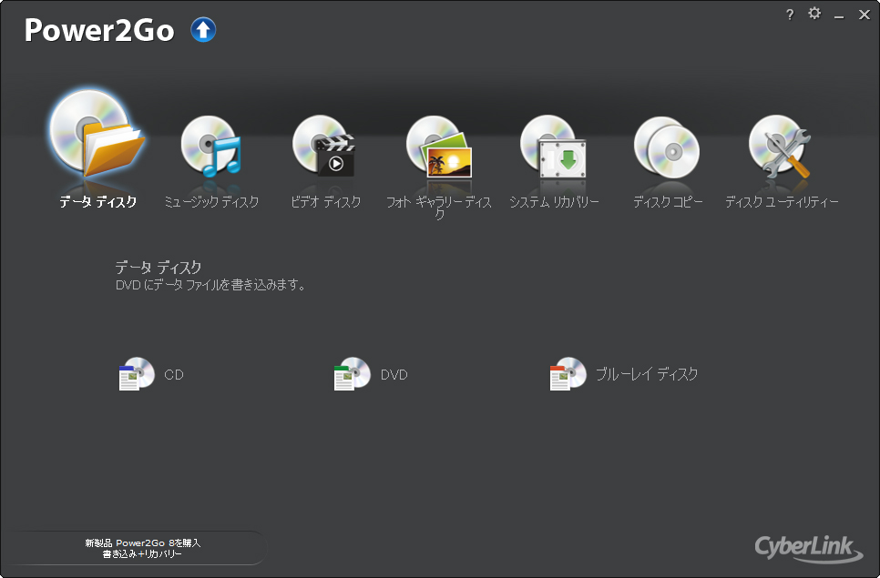Launch the System Recovery (システム リカバリー) tool
This screenshot has height=578, width=880.
pyautogui.click(x=553, y=150)
